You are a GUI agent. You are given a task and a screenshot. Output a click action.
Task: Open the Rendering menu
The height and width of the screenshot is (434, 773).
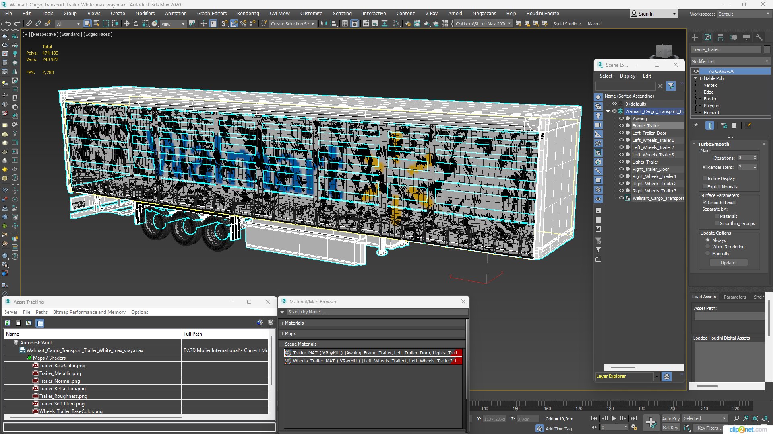[248, 14]
